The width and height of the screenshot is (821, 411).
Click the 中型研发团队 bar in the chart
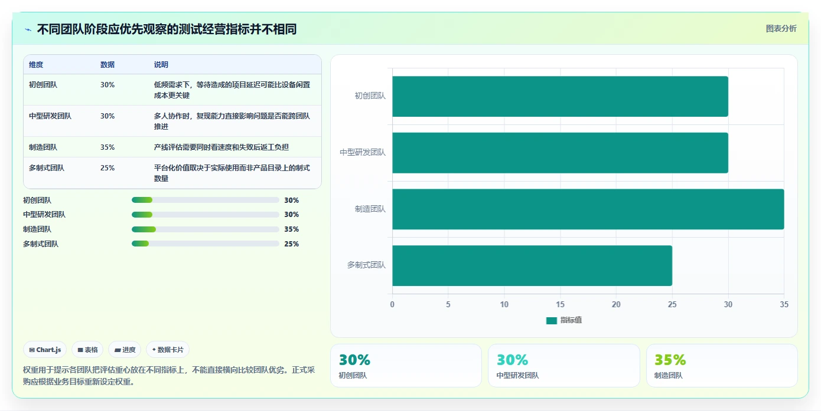click(x=560, y=153)
